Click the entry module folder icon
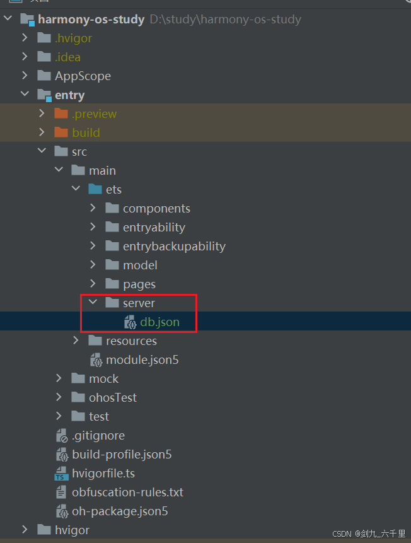Viewport: 411px width, 543px height. click(44, 95)
